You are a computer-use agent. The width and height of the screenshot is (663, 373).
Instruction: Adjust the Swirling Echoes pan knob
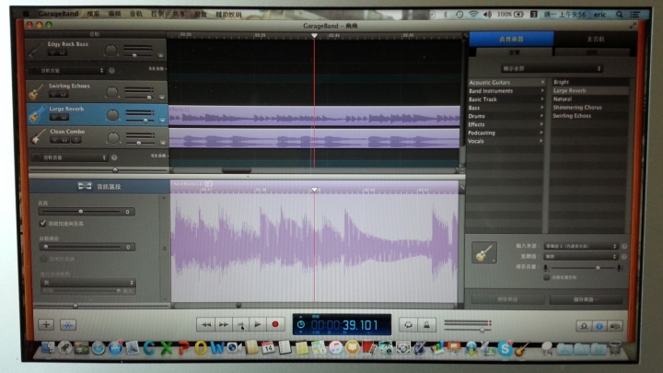pos(111,92)
